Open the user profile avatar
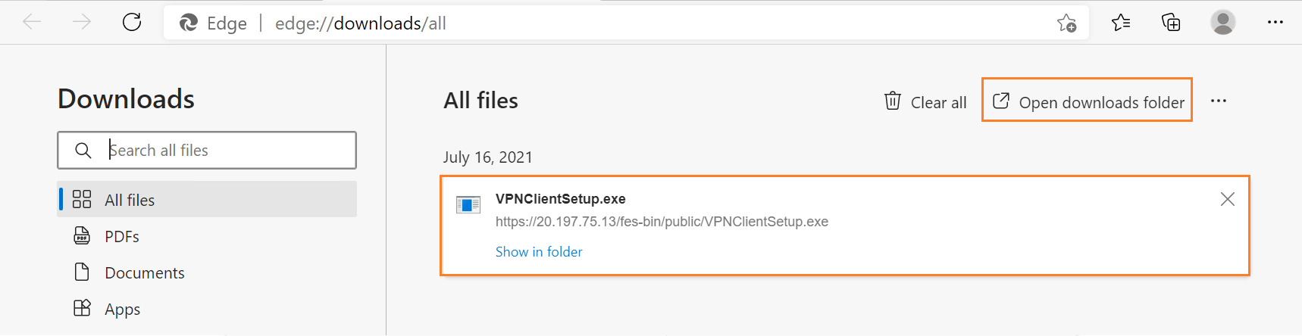This screenshot has width=1302, height=336. (1222, 22)
